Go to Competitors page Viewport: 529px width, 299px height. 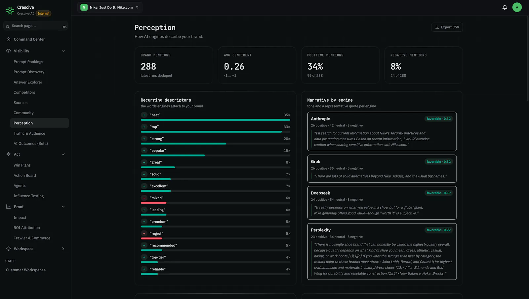pyautogui.click(x=24, y=92)
